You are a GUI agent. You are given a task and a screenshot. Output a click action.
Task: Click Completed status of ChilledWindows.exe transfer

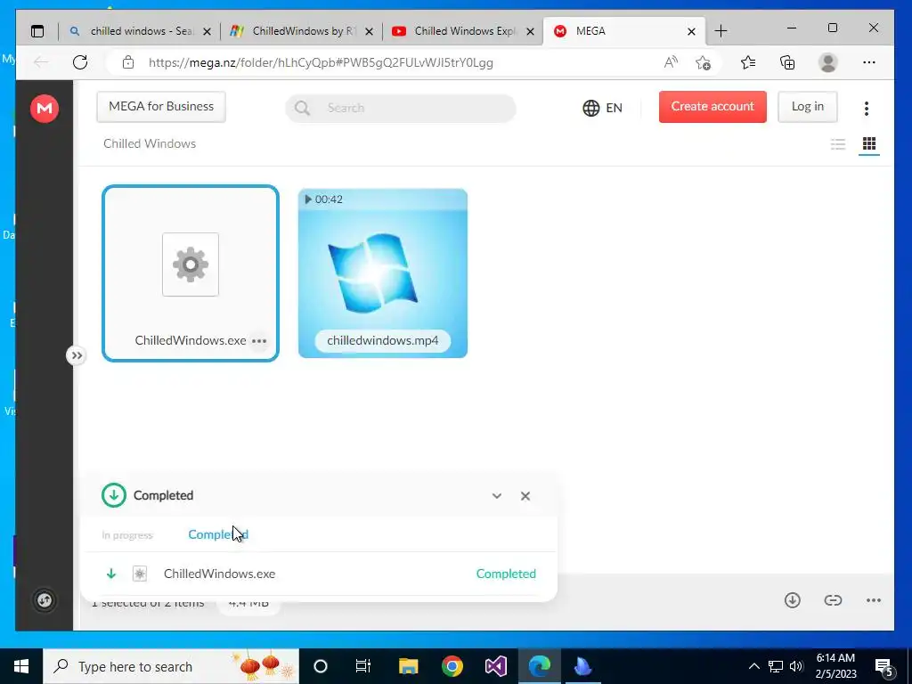[x=506, y=574]
